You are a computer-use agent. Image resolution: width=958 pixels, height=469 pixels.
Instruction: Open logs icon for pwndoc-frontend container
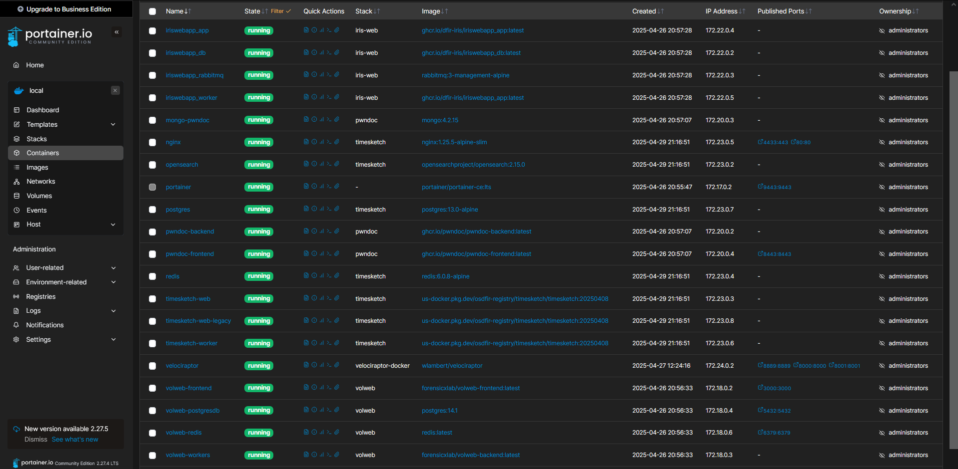306,253
